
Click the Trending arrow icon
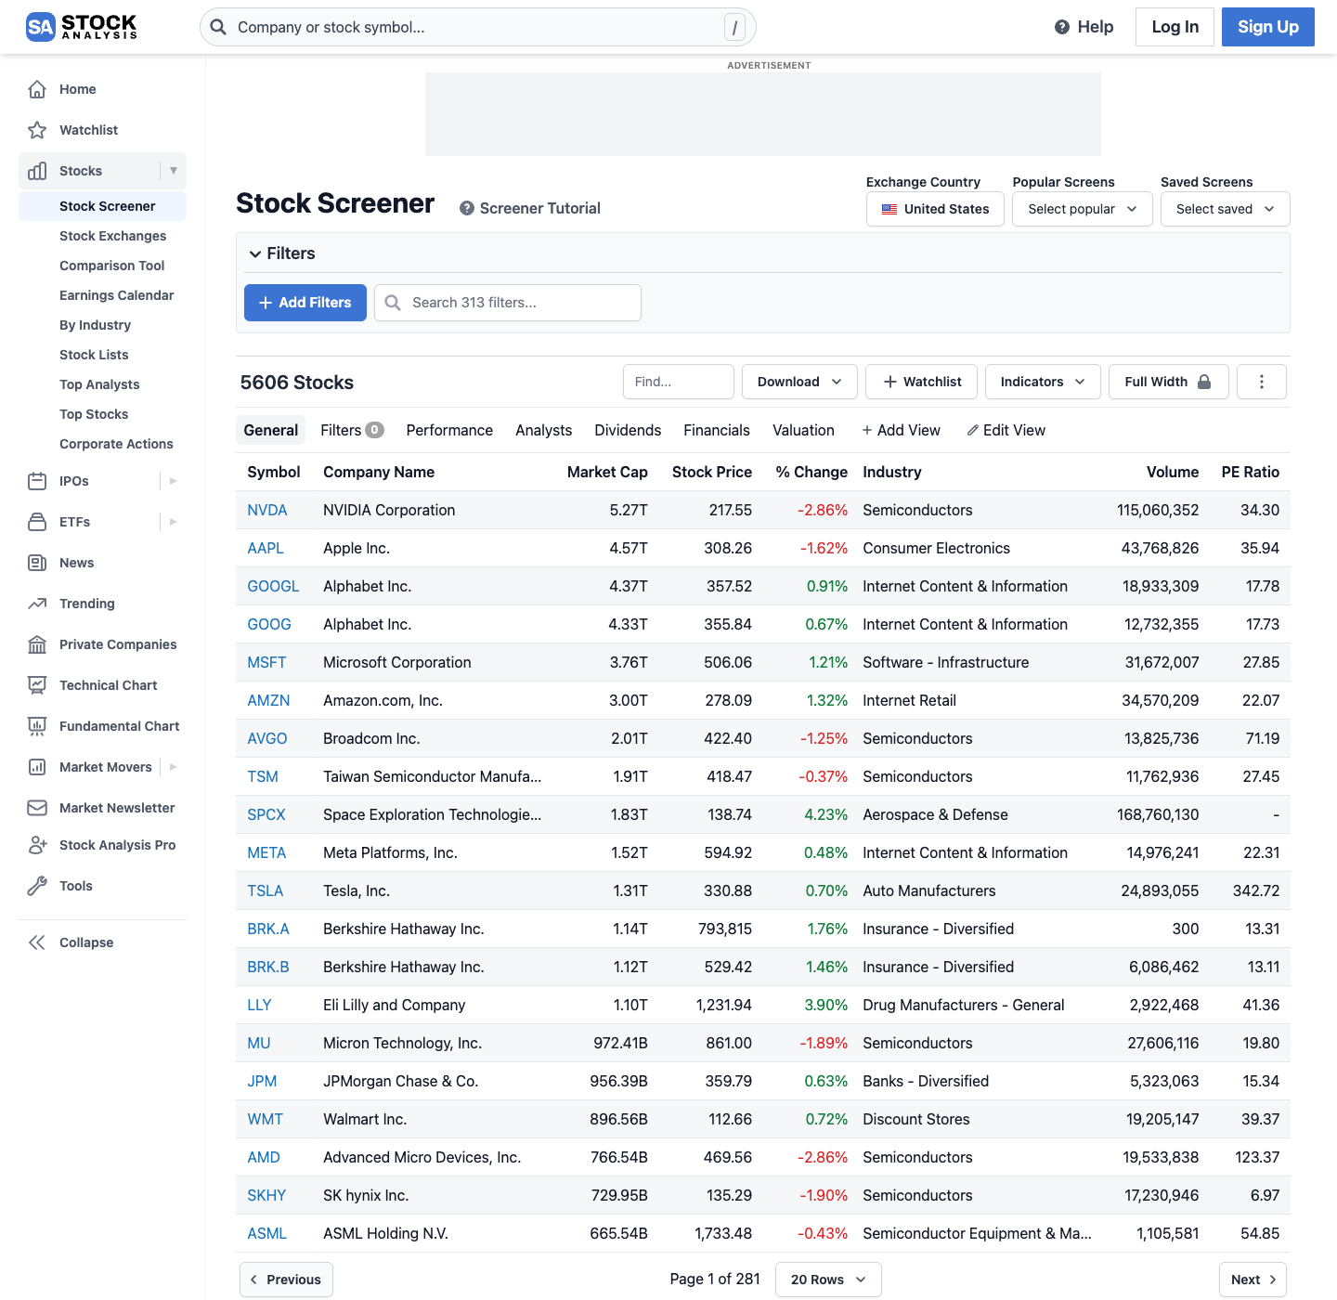[x=37, y=604]
